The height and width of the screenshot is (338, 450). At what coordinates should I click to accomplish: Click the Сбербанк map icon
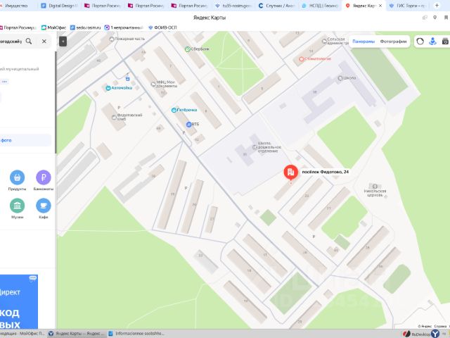click(x=188, y=49)
